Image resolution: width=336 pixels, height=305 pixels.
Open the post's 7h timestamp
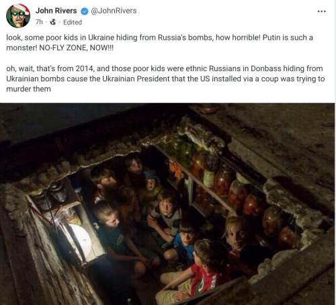tap(39, 22)
